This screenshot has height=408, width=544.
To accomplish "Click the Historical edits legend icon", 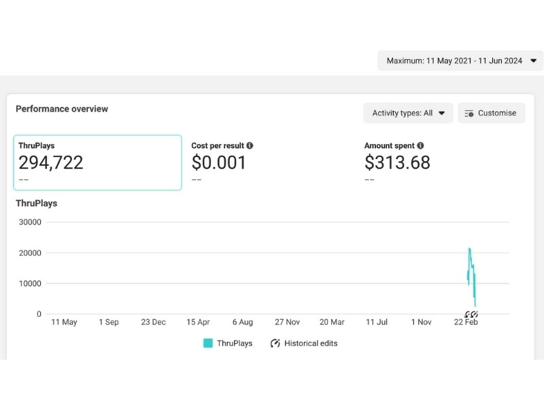I will (275, 343).
